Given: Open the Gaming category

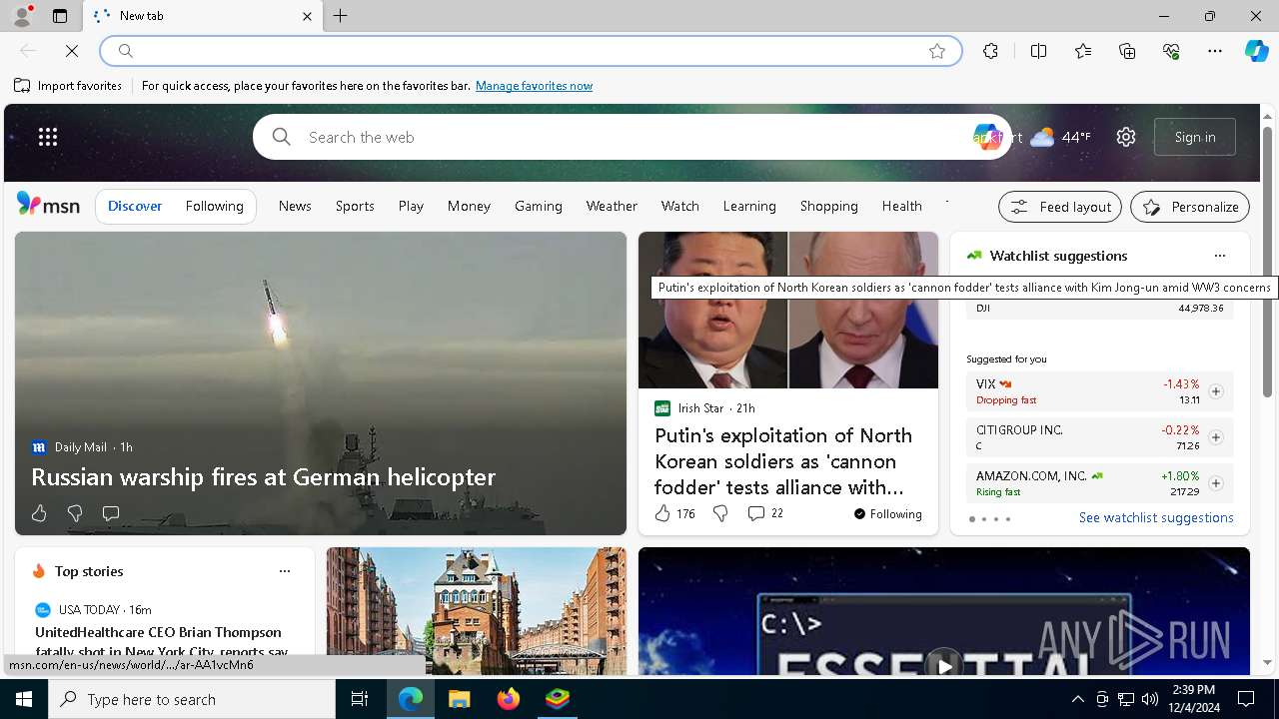Looking at the screenshot, I should 539,206.
